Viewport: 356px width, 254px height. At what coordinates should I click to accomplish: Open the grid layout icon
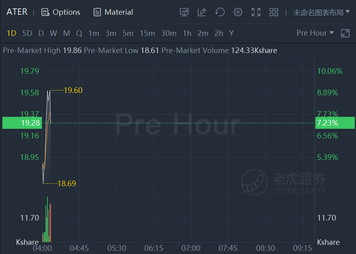pos(274,12)
